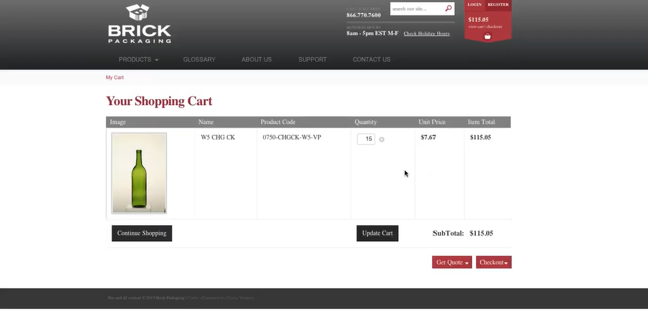
Task: Open the About Us page
Action: pyautogui.click(x=256, y=59)
